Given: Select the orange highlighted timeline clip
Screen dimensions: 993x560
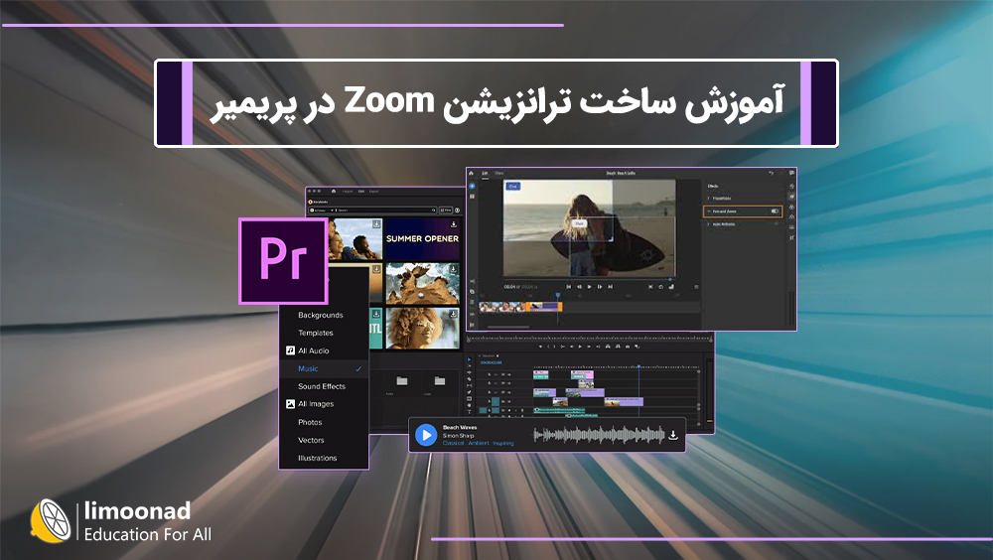Looking at the screenshot, I should pos(544,307).
